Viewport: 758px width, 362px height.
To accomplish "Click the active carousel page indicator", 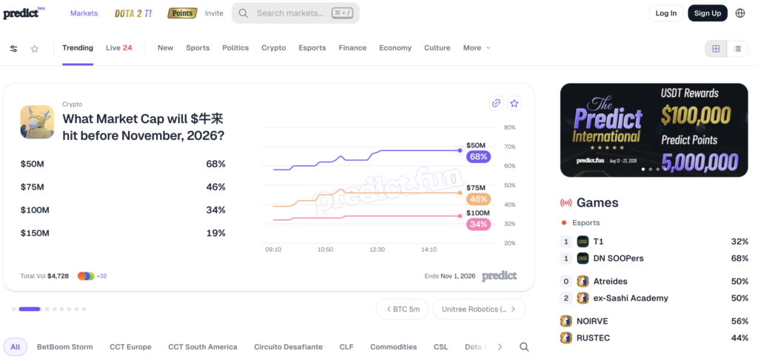I will tap(30, 309).
